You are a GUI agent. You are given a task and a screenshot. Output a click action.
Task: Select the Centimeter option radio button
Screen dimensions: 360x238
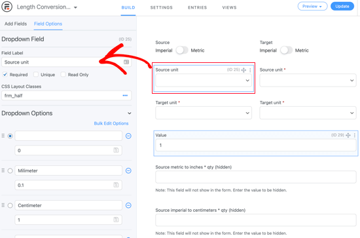[10, 205]
